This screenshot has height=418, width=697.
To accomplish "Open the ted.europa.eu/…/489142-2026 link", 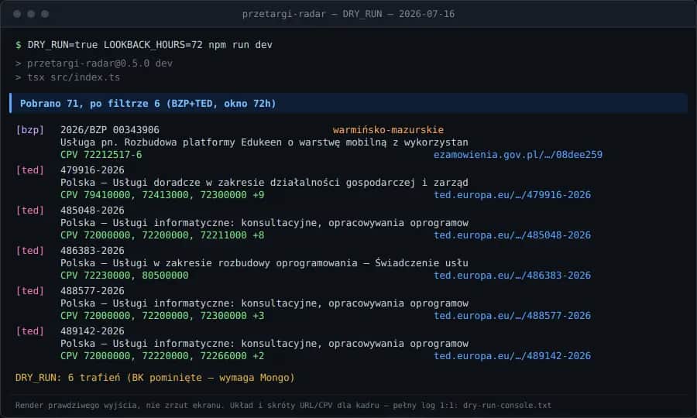I will [512, 356].
